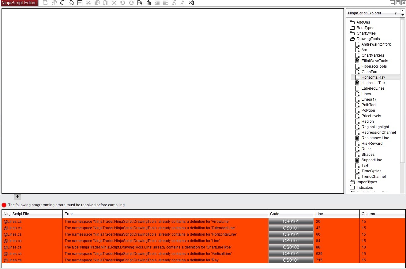406x269 pixels.
Task: Open the Ruler drawing tool file
Action: pyautogui.click(x=366, y=149)
